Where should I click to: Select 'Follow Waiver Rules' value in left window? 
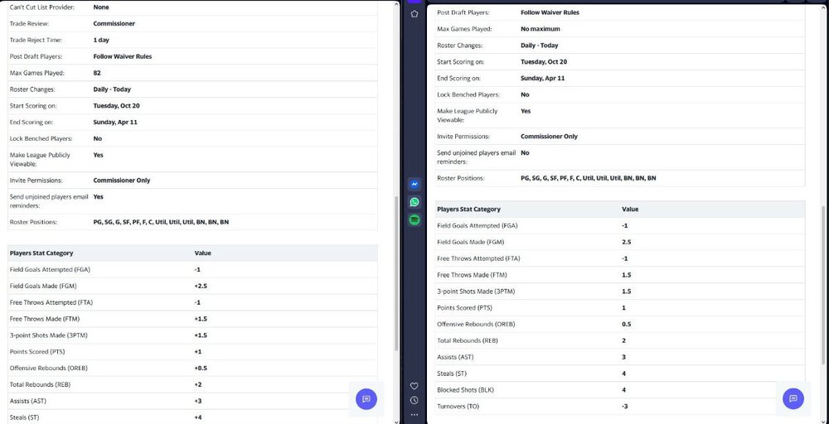pyautogui.click(x=123, y=56)
